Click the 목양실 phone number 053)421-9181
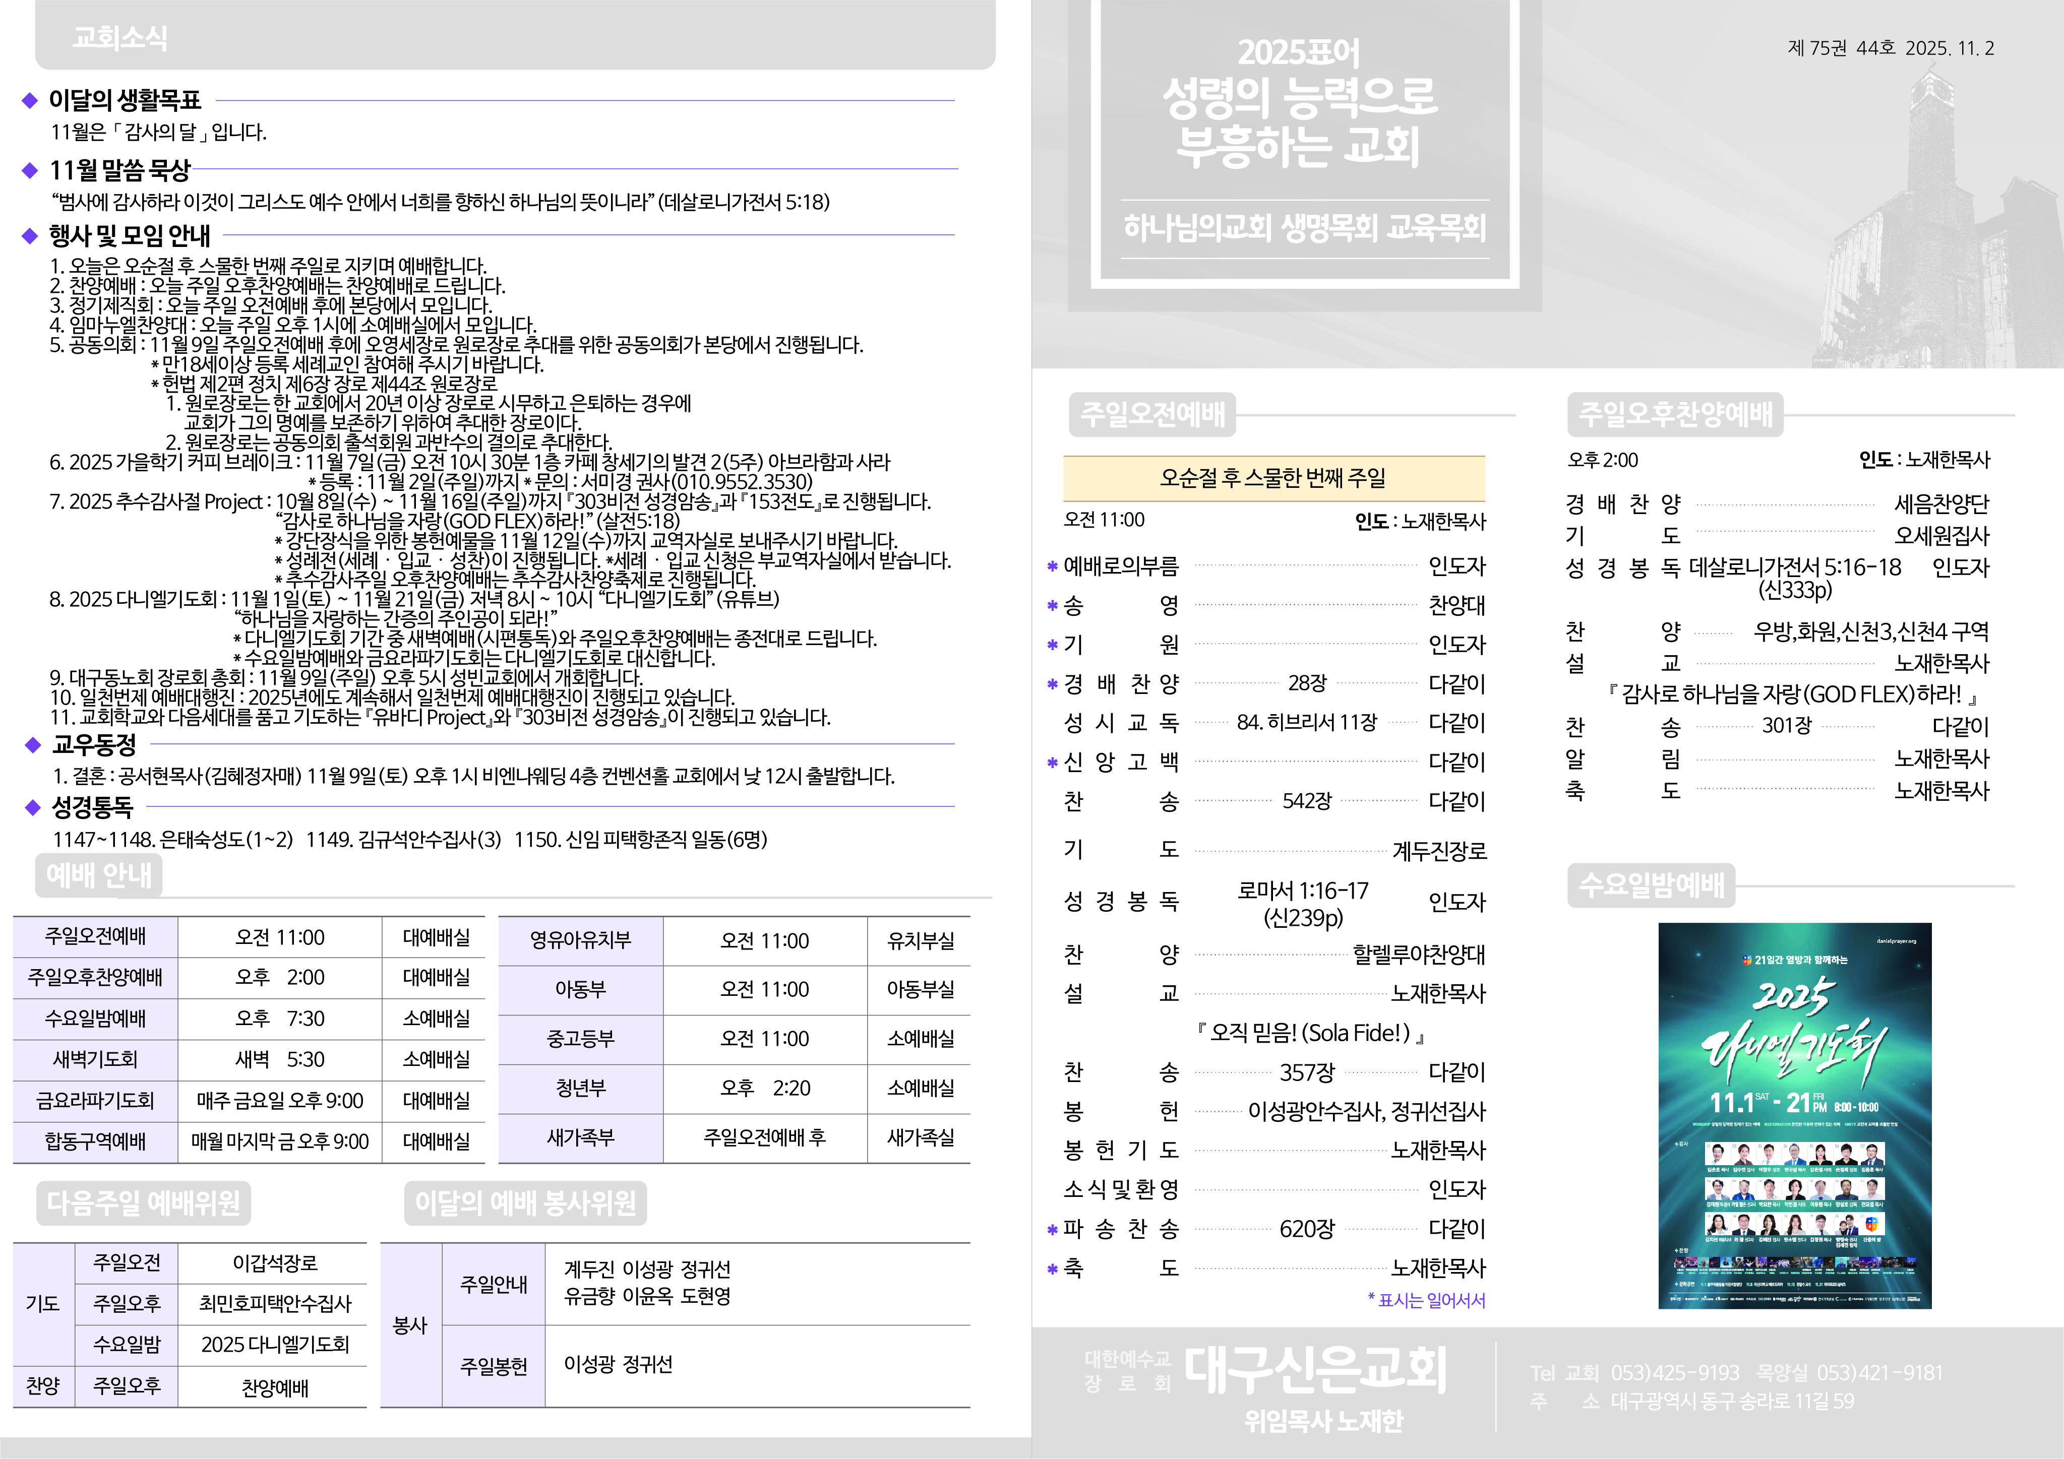The image size is (2064, 1459). pos(1879,1373)
